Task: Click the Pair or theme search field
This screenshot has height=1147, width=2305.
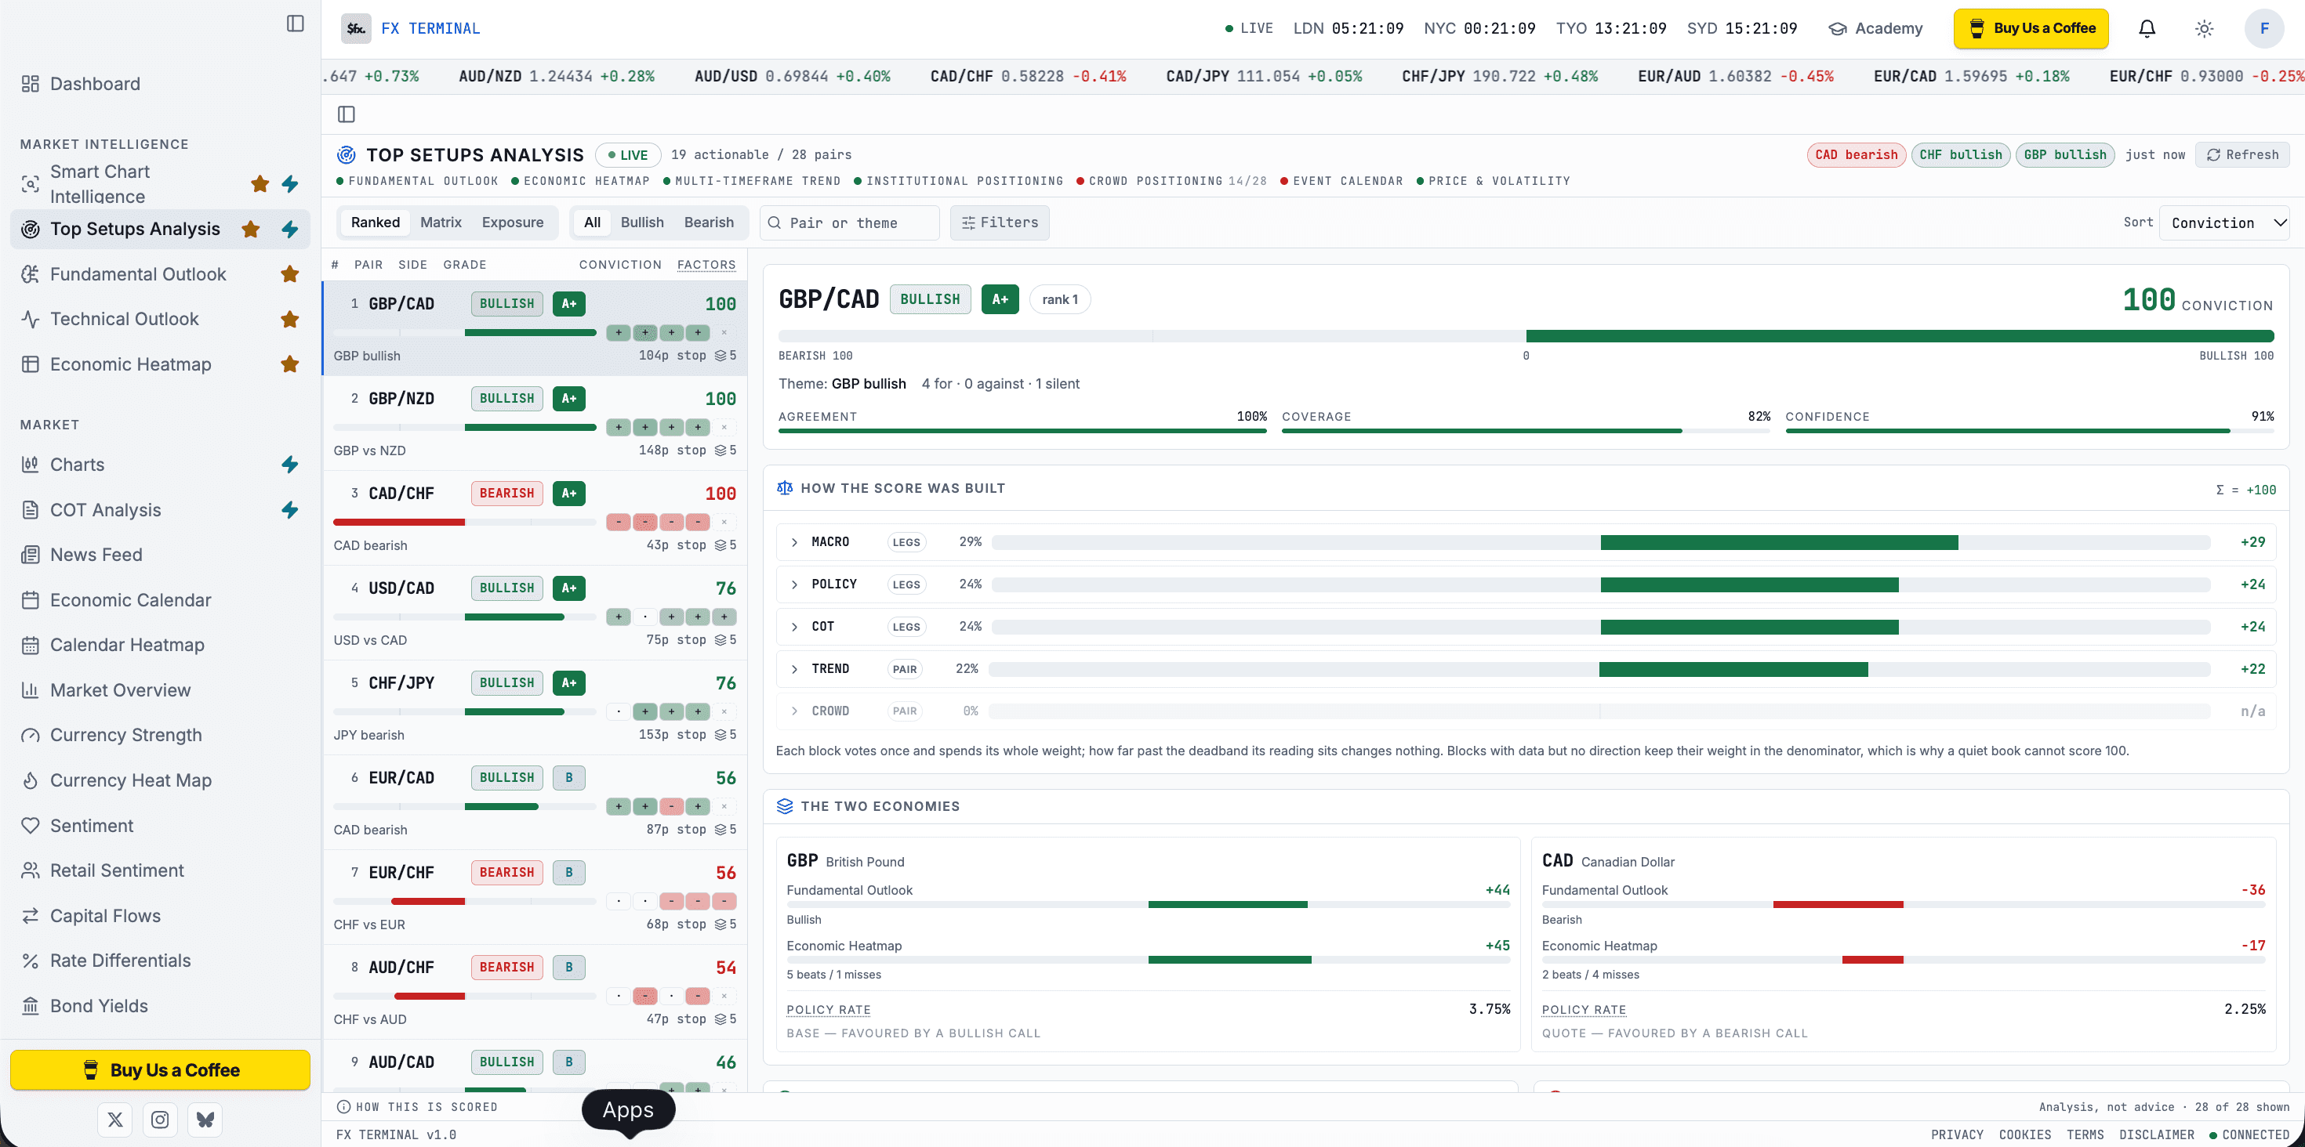Action: pos(849,223)
